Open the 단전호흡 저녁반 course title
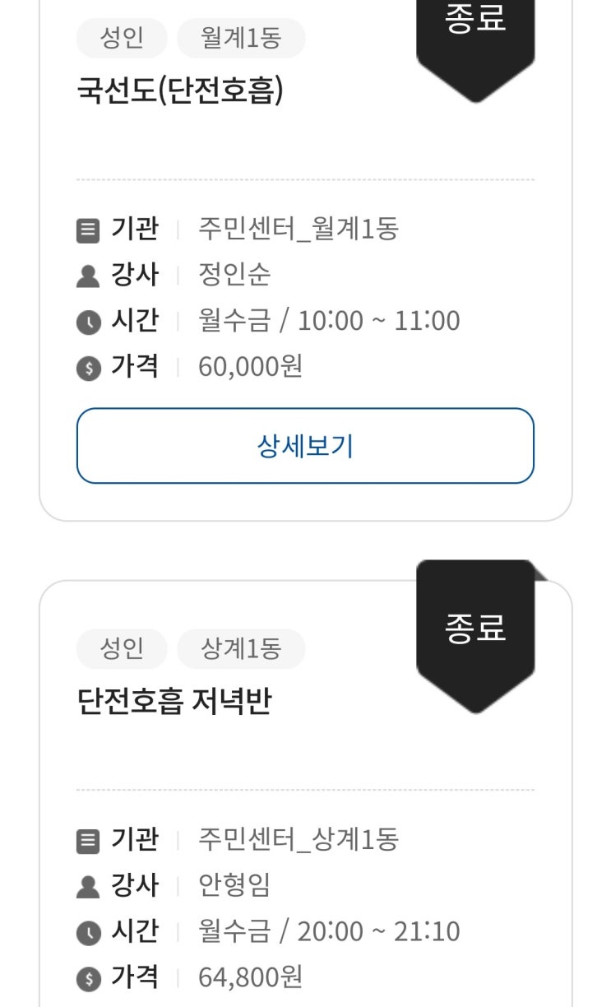The width and height of the screenshot is (611, 1007). coord(174,701)
